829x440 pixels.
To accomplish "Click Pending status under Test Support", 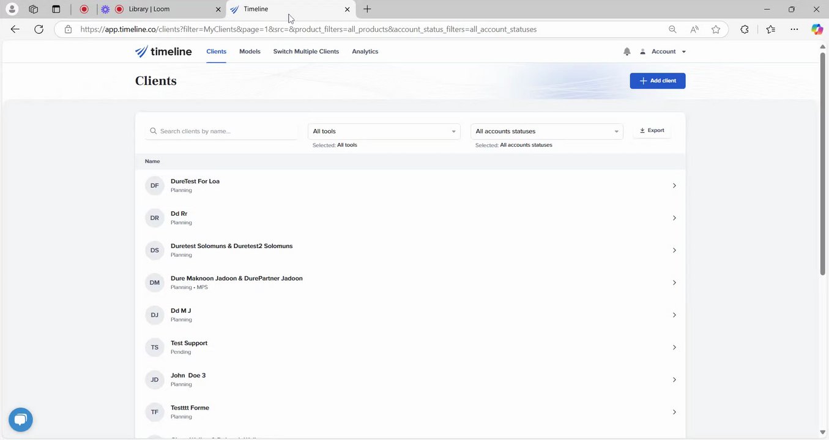I will [180, 352].
